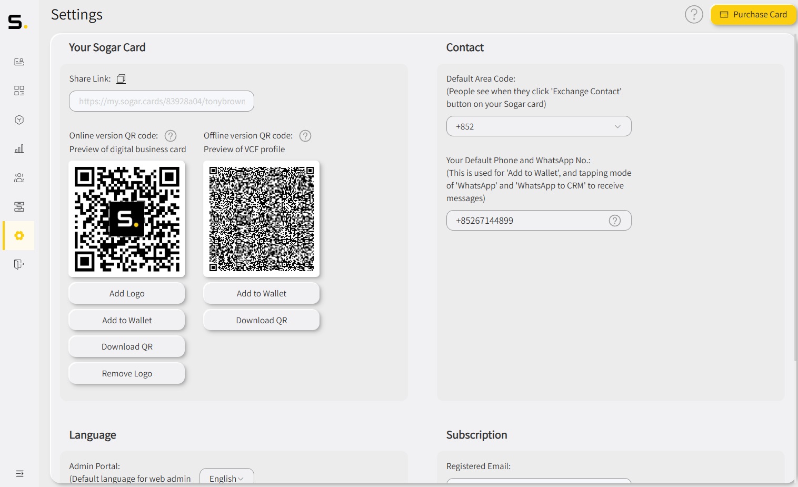Screen dimensions: 798x487
Task: Click Add to Wallet under online QR code
Action: coord(127,320)
